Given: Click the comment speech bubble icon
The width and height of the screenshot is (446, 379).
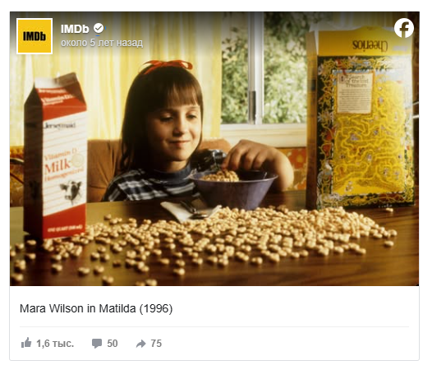Looking at the screenshot, I should 97,344.
